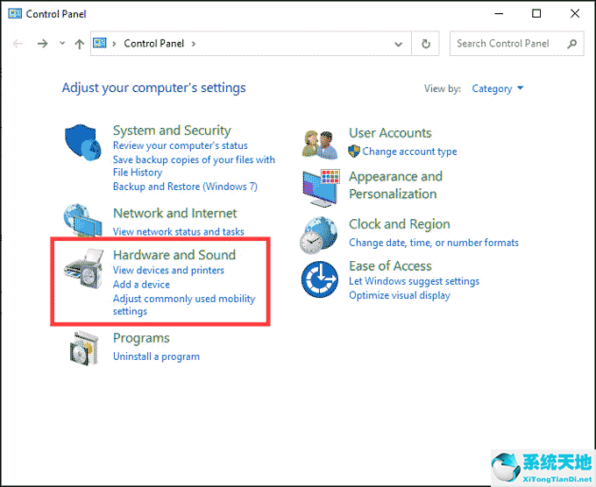The width and height of the screenshot is (596, 487).
Task: Open the address bar history dropdown
Action: pos(399,43)
